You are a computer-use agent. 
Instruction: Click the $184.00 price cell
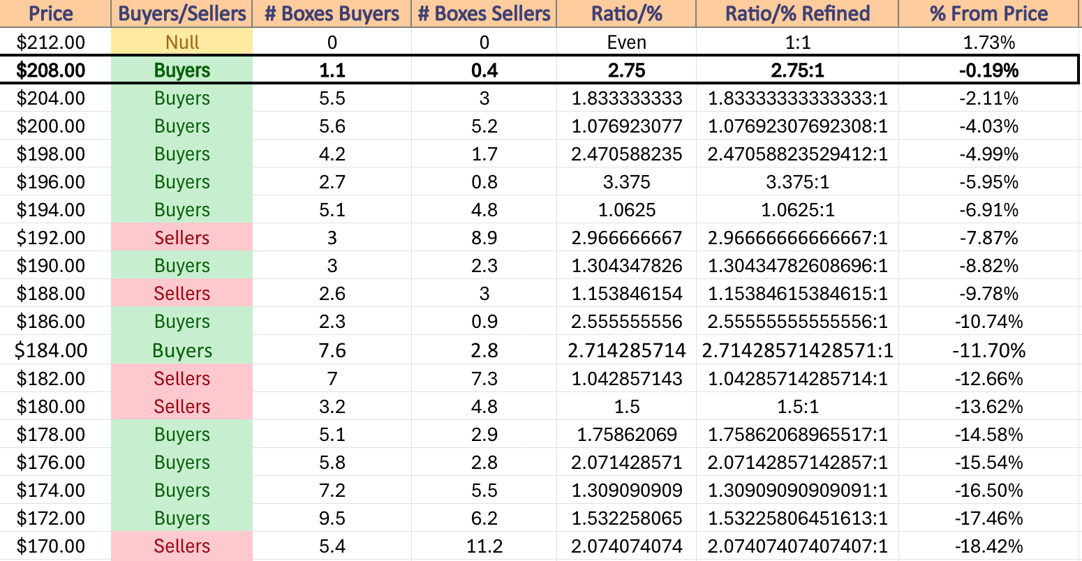pyautogui.click(x=55, y=350)
